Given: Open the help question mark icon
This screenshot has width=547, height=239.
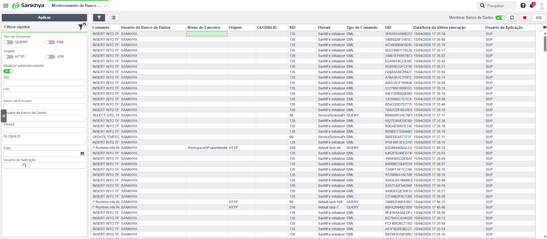Looking at the screenshot, I should click(523, 6).
